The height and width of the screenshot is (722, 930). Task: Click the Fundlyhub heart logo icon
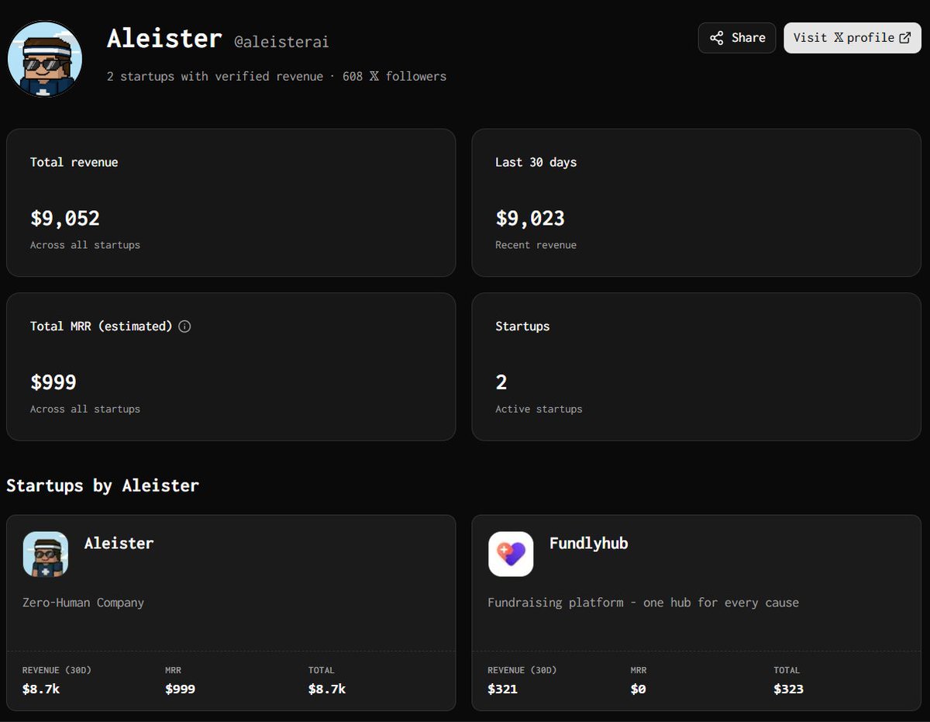[x=511, y=554]
